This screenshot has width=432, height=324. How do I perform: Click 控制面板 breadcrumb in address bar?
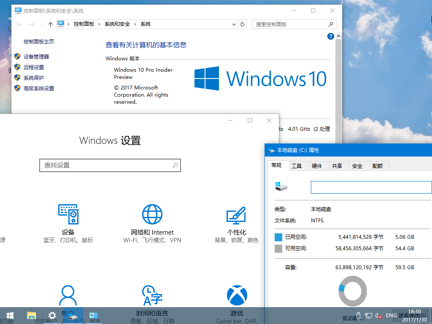(x=84, y=24)
